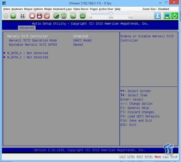
Task: Show the soft keyboard icon
Action: coord(64,16)
